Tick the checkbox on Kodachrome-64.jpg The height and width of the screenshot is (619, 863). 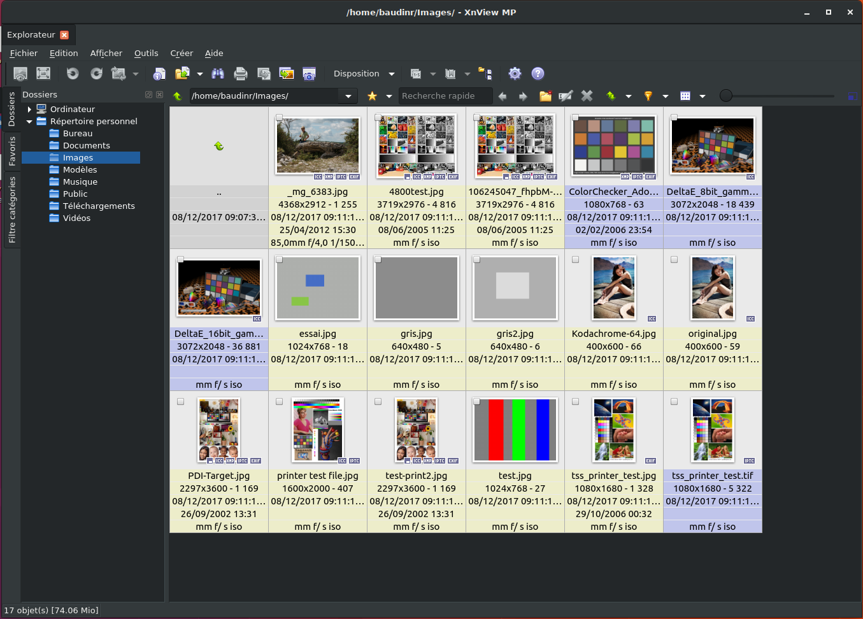[x=576, y=260]
